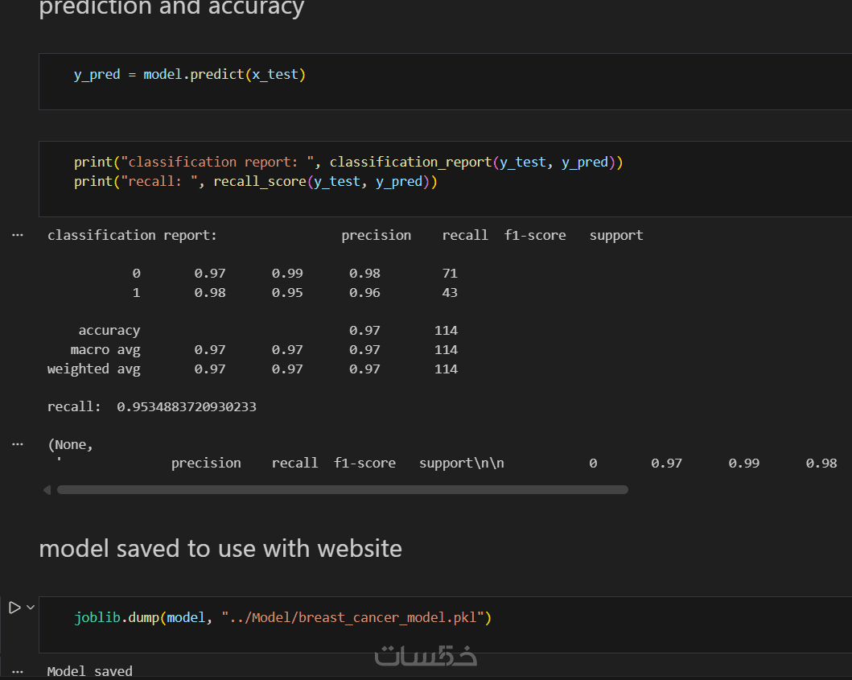Click the x_test argument in predict call

[275, 75]
